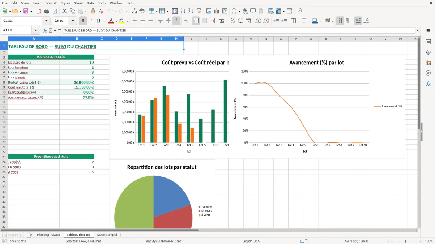Screen dimensions: 435x244
Task: Click the Sort Ascending icon
Action: 183,11
